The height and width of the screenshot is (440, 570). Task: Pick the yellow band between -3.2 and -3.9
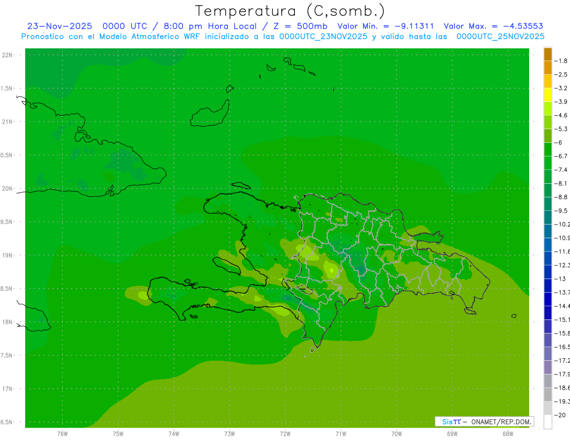point(548,95)
